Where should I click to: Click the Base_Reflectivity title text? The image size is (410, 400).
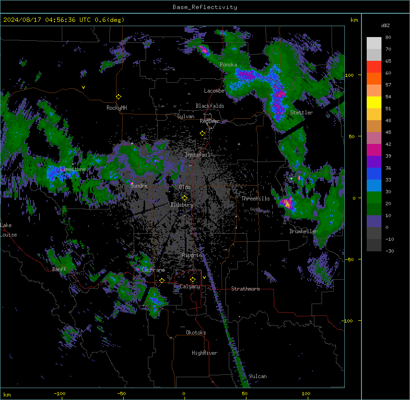pyautogui.click(x=205, y=7)
